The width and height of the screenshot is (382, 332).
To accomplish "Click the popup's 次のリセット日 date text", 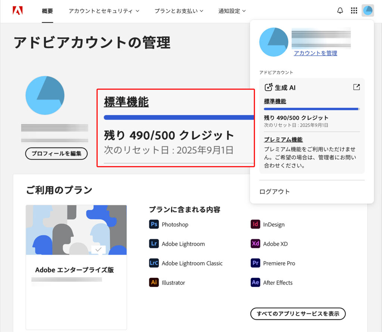I will (296, 125).
